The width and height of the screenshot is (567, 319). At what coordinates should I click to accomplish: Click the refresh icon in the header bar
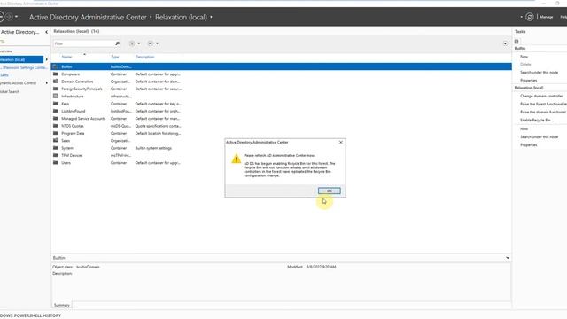tap(530, 17)
